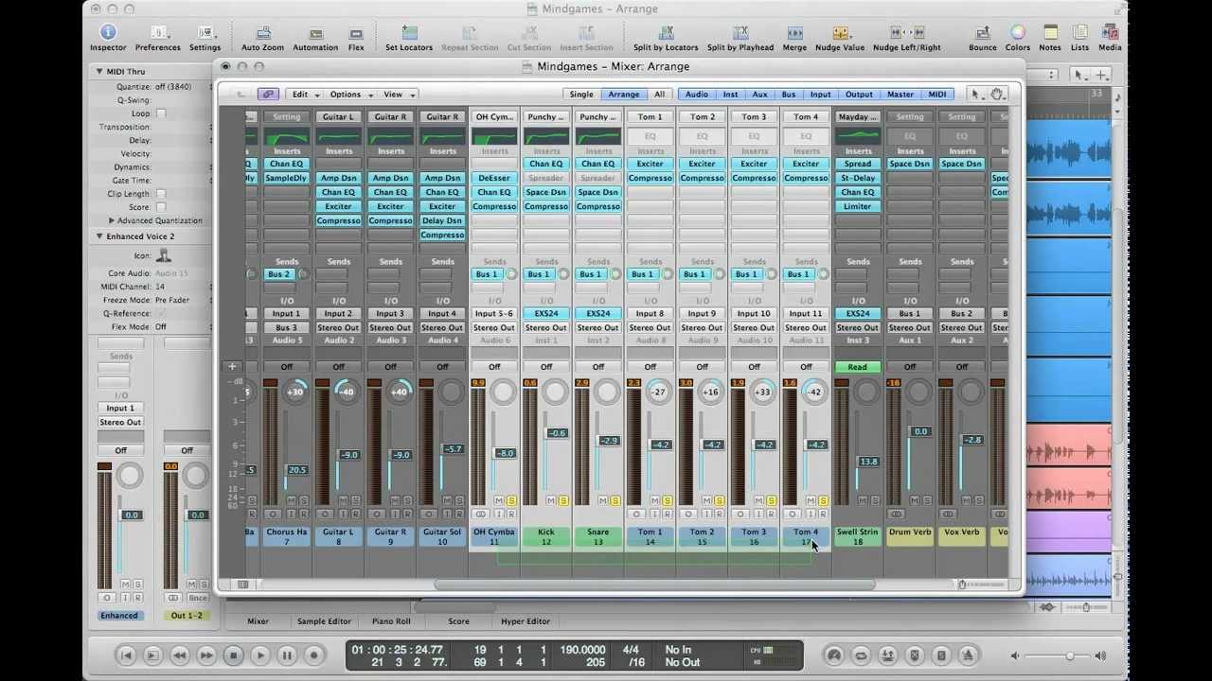Click the Kick channel volume fader
The width and height of the screenshot is (1212, 681).
click(x=556, y=433)
